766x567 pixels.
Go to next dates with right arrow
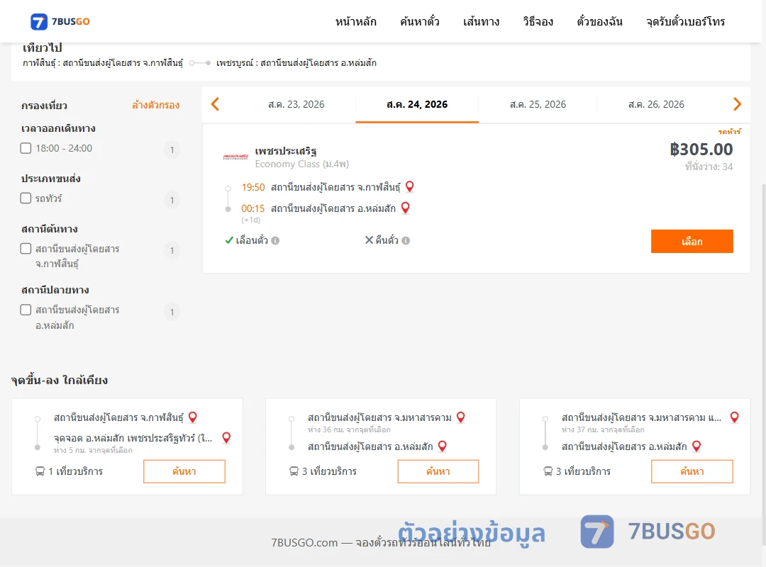pyautogui.click(x=737, y=104)
